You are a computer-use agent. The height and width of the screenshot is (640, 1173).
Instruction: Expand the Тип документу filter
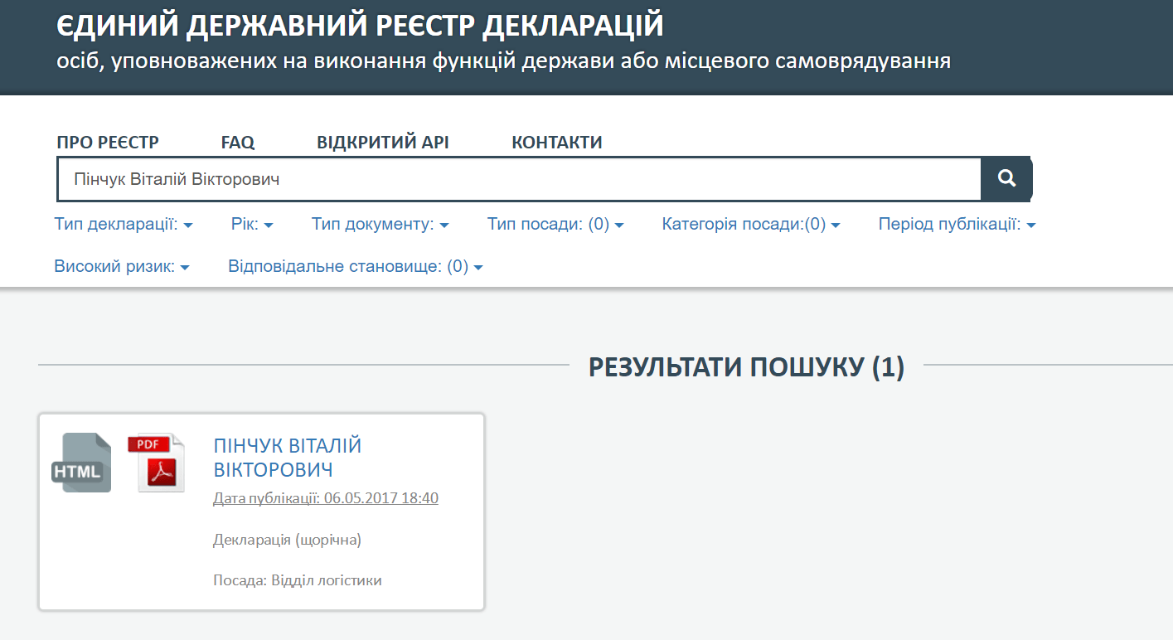tap(380, 224)
